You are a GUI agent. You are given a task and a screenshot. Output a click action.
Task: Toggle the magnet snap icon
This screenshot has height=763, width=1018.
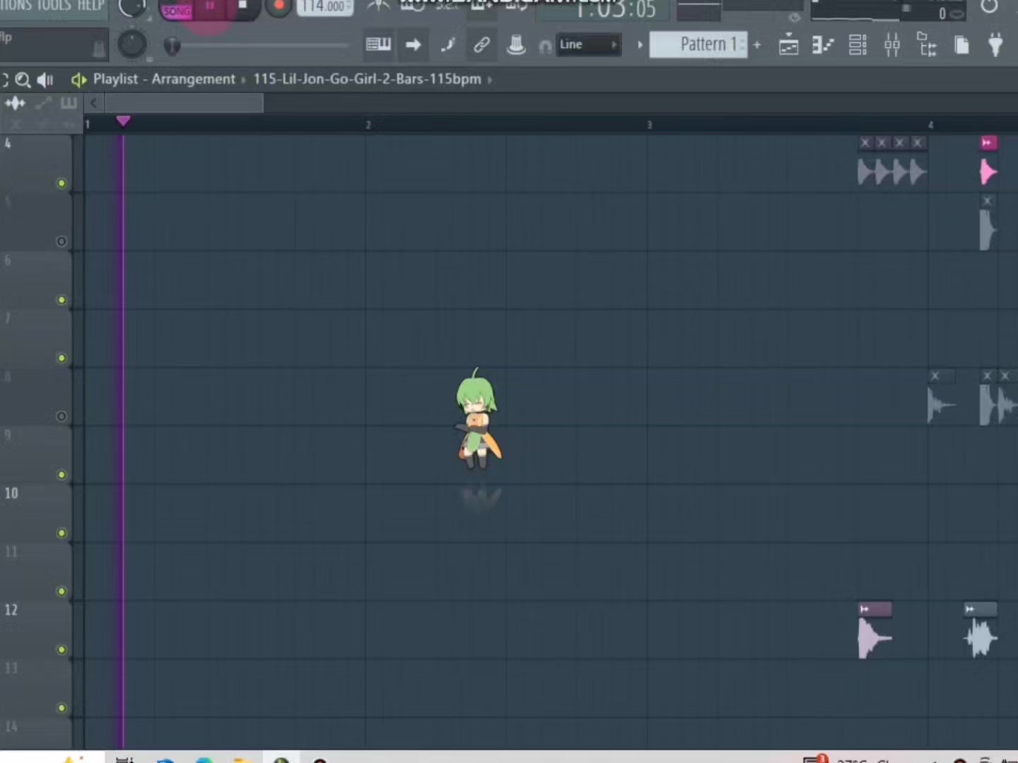pos(544,47)
